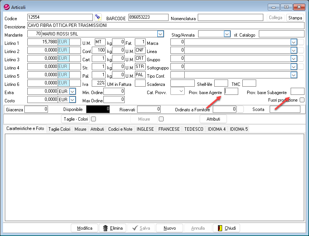309x236 pixels.
Task: Click the trash icon on Elimina button
Action: (105, 228)
